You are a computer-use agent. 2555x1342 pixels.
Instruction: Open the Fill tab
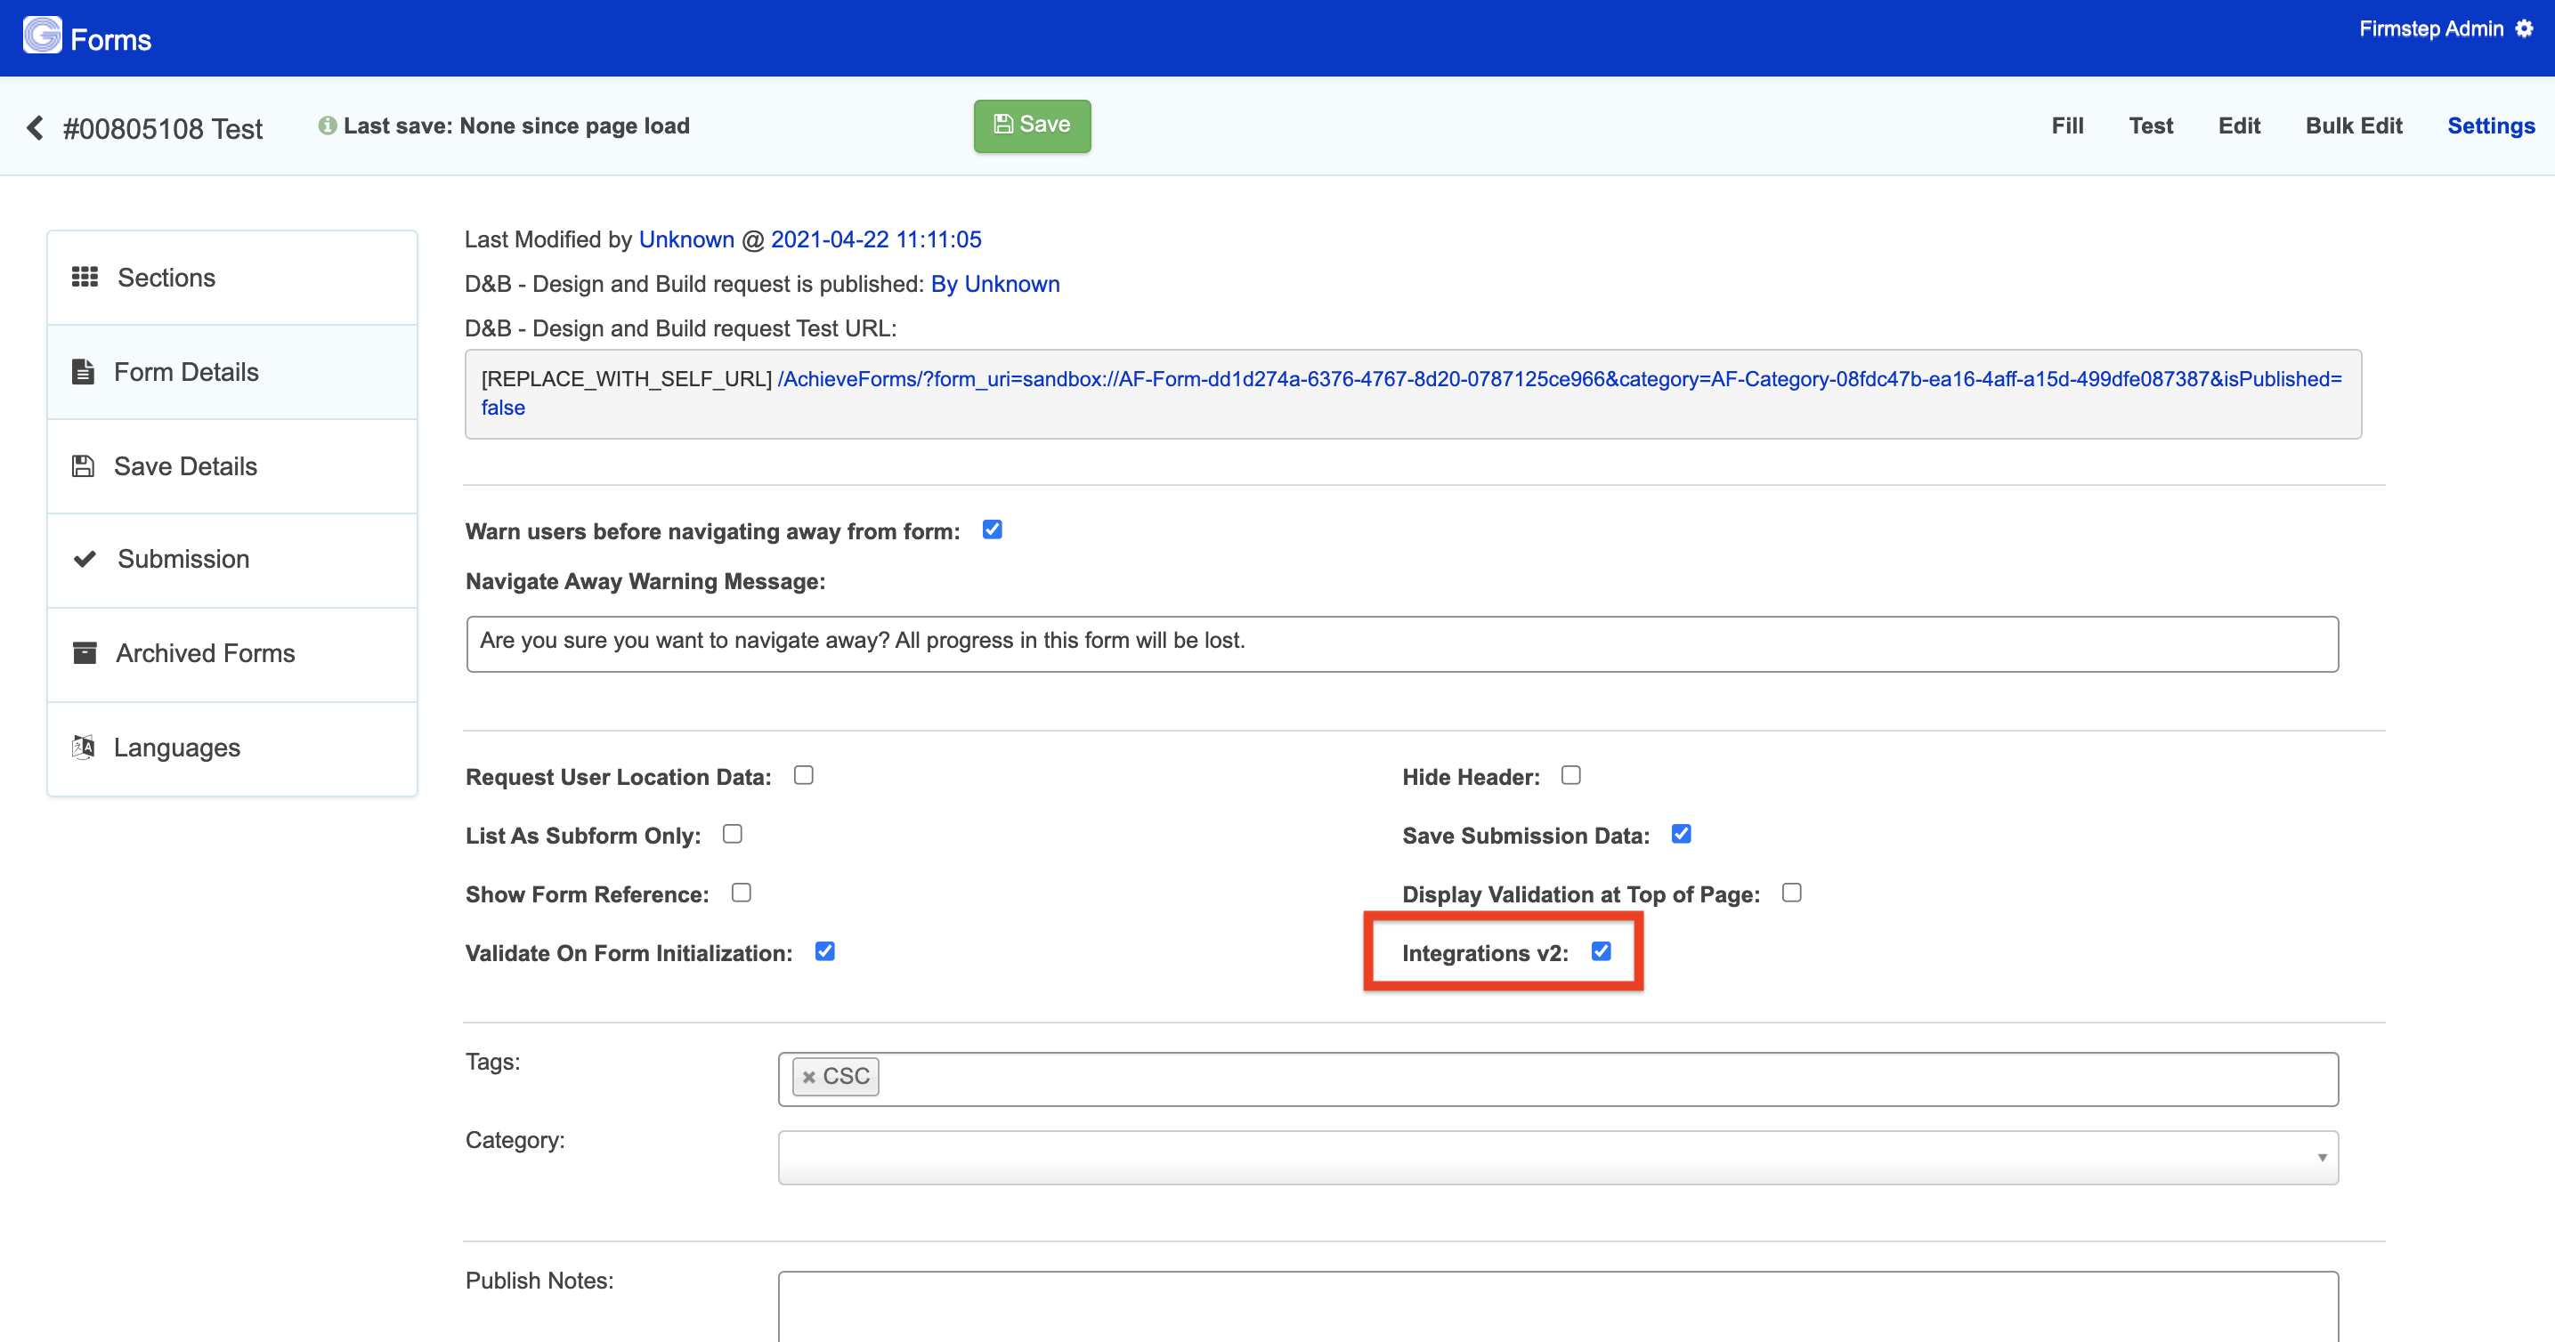pyautogui.click(x=2067, y=125)
